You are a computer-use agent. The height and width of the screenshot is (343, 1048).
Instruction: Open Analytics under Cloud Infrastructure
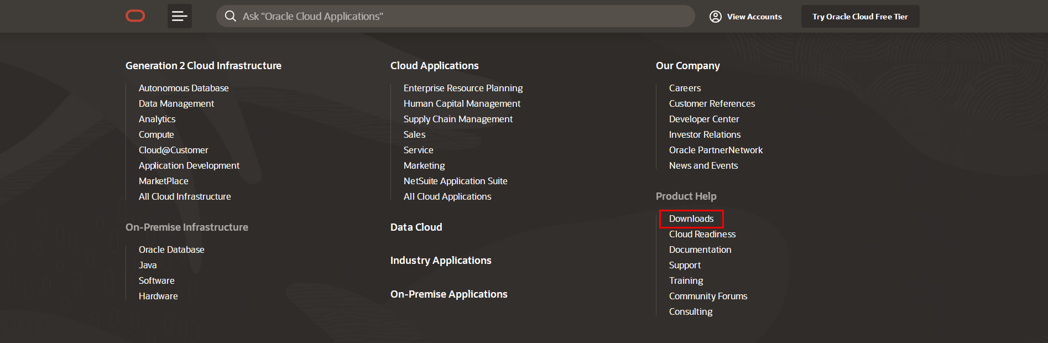157,119
